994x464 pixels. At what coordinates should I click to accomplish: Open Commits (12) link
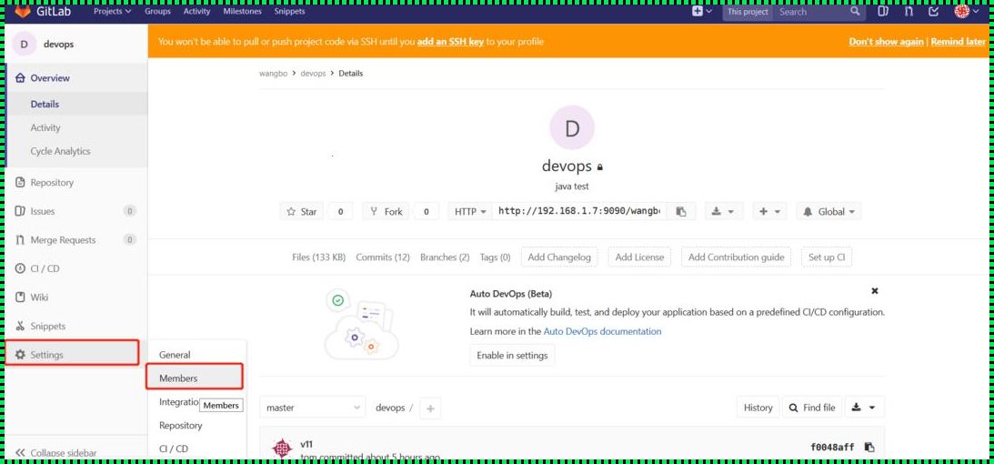click(383, 257)
